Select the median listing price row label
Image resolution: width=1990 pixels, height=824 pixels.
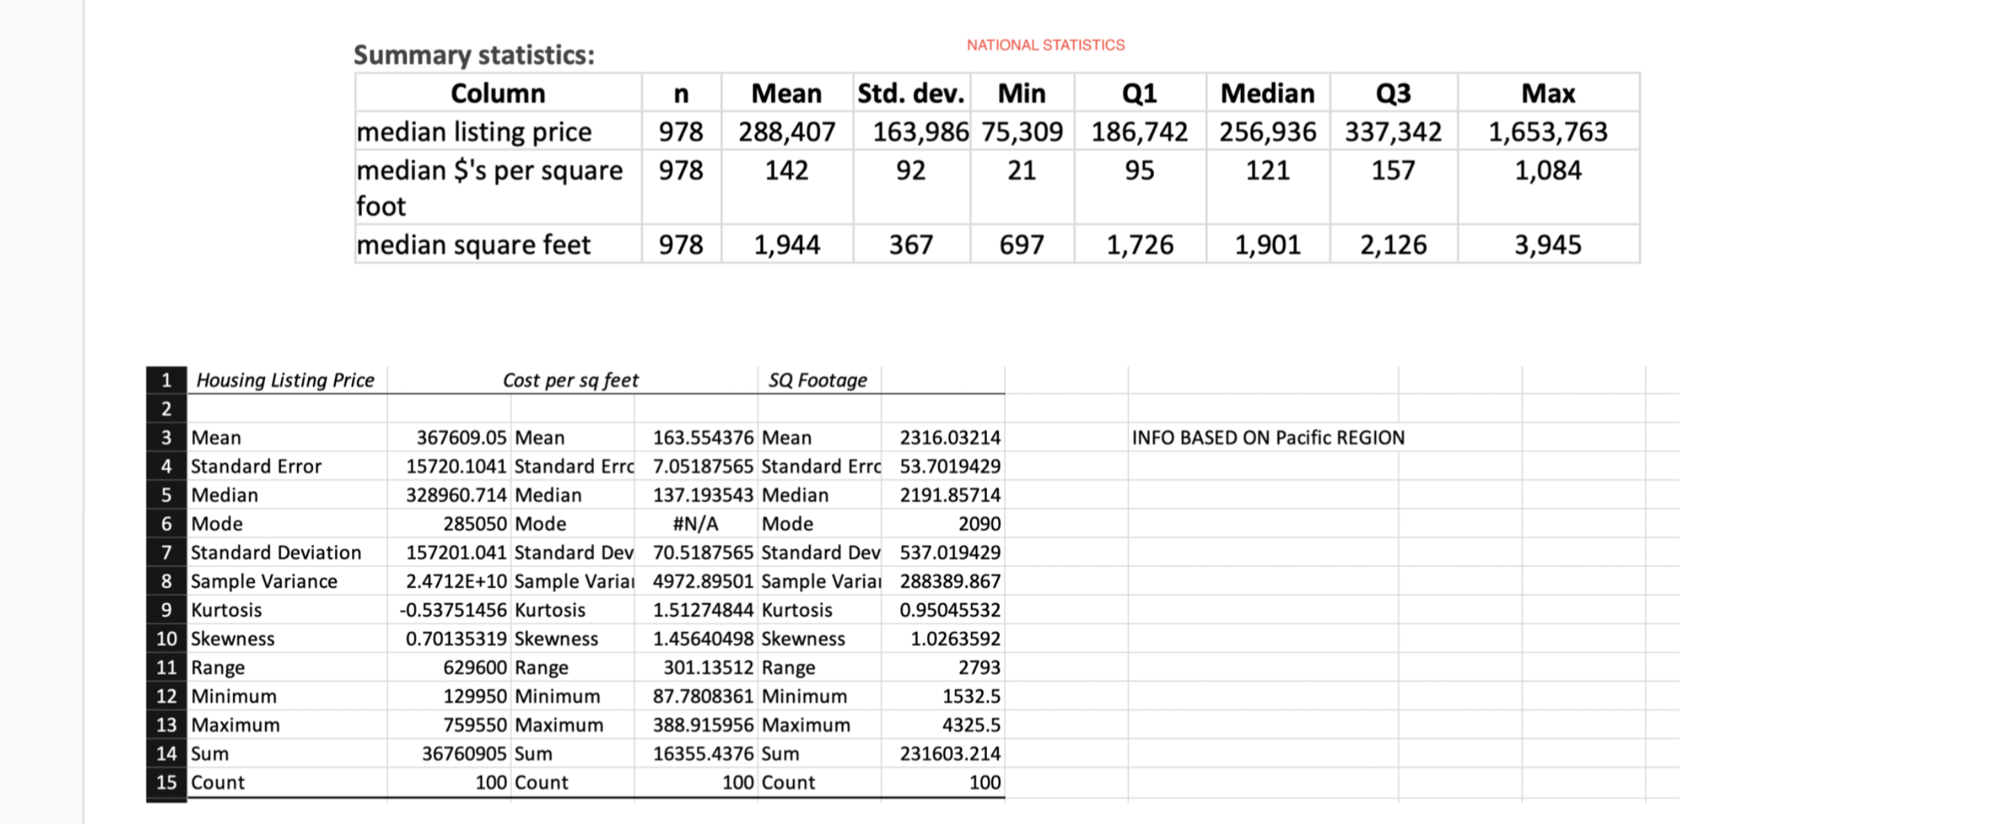(x=474, y=131)
